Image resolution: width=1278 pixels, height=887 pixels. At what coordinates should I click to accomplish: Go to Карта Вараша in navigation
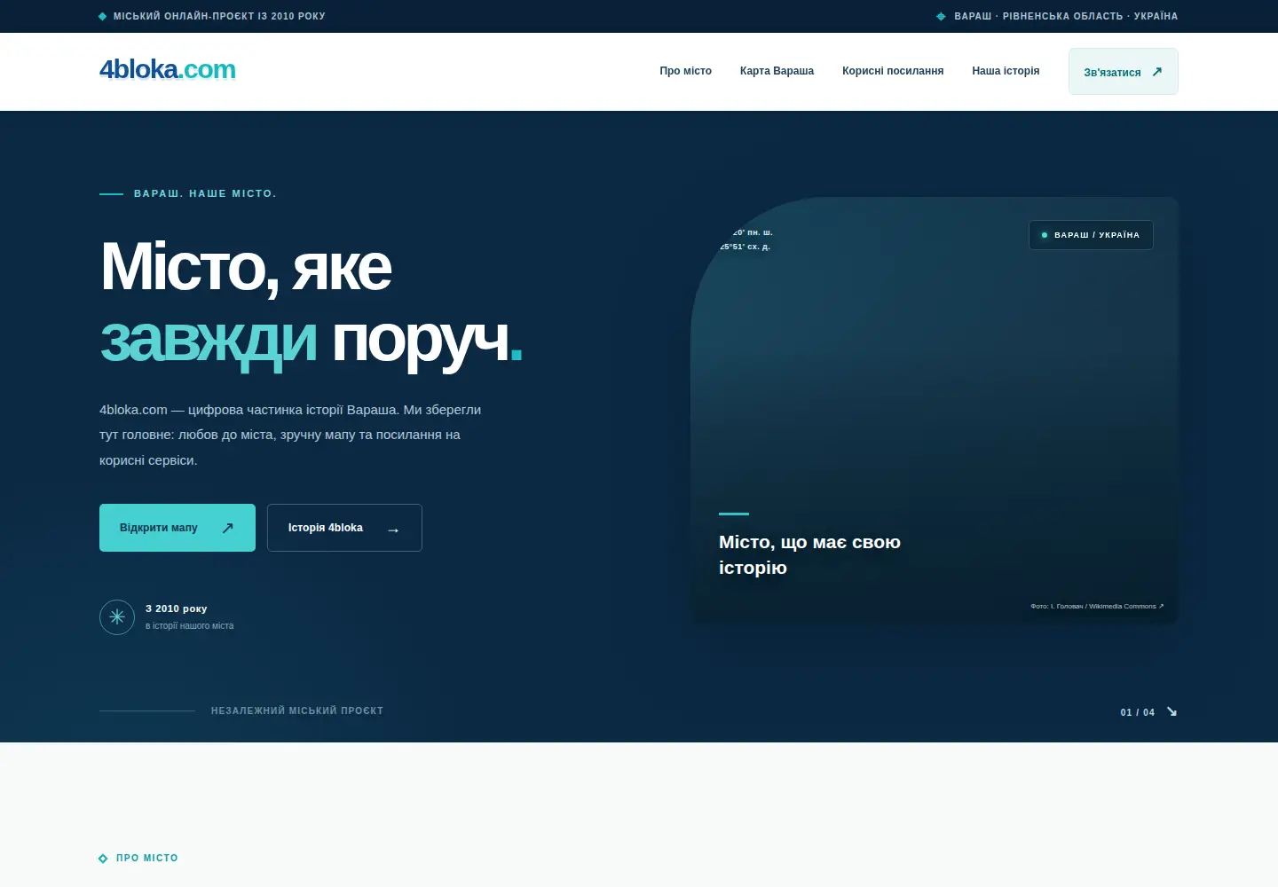777,71
